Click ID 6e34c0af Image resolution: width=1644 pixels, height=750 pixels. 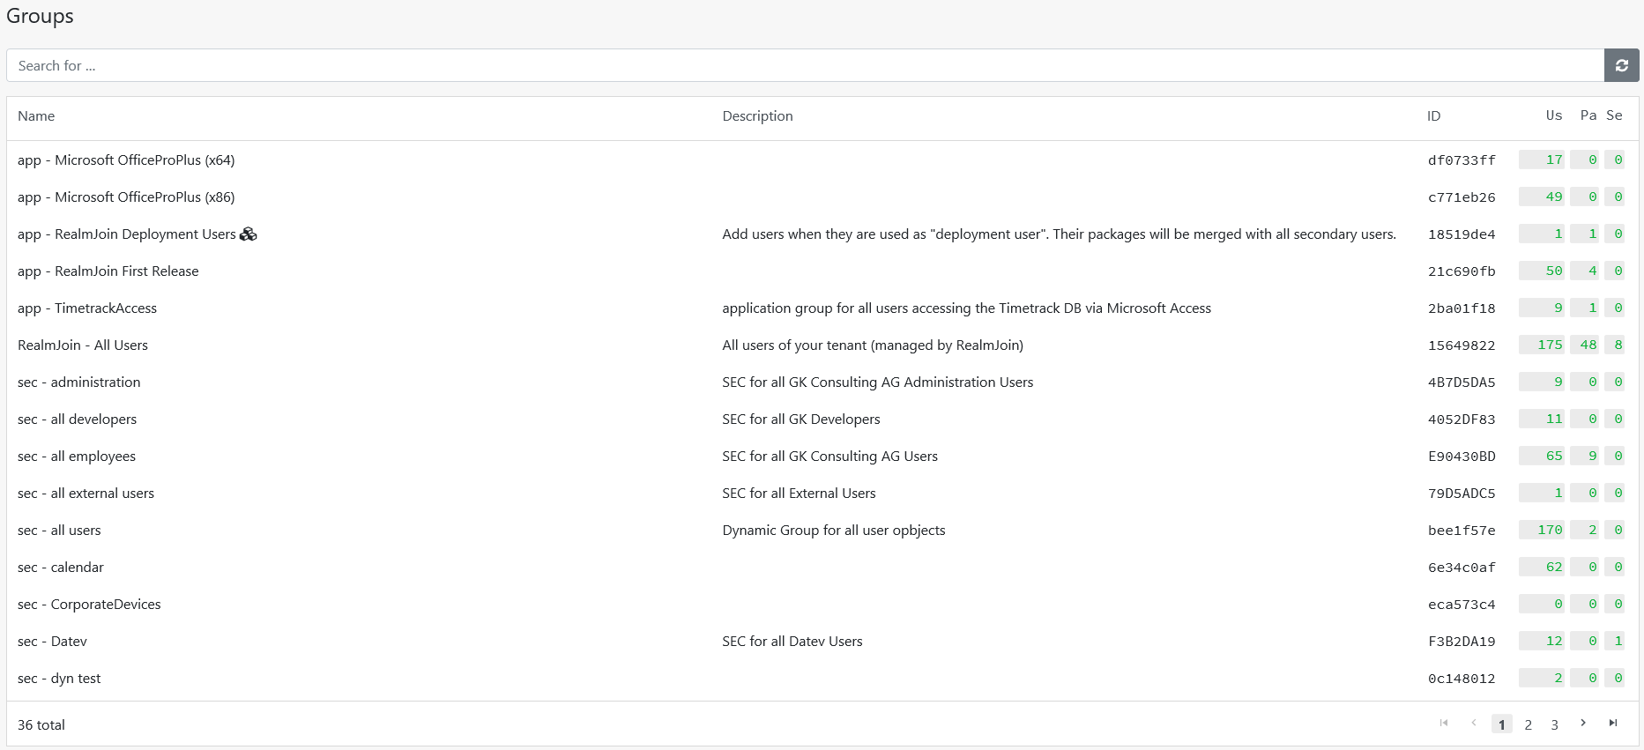pos(1462,568)
